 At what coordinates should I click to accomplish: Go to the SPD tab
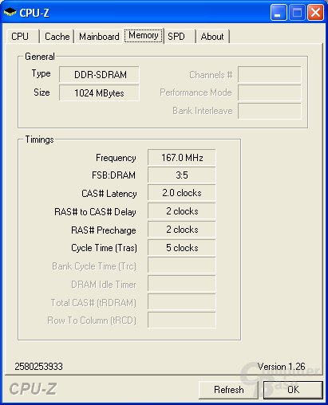(x=180, y=37)
